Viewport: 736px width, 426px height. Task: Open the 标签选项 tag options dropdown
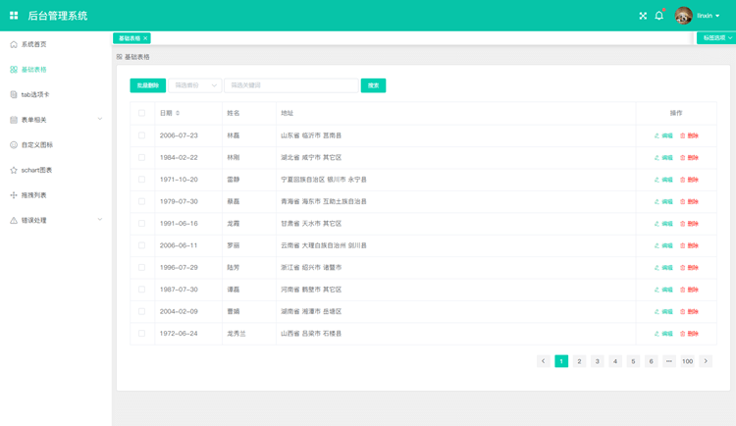tap(716, 38)
